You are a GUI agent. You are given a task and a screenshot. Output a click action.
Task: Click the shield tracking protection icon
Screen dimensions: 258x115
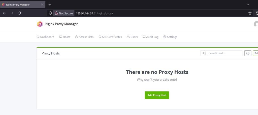[x=50, y=13]
